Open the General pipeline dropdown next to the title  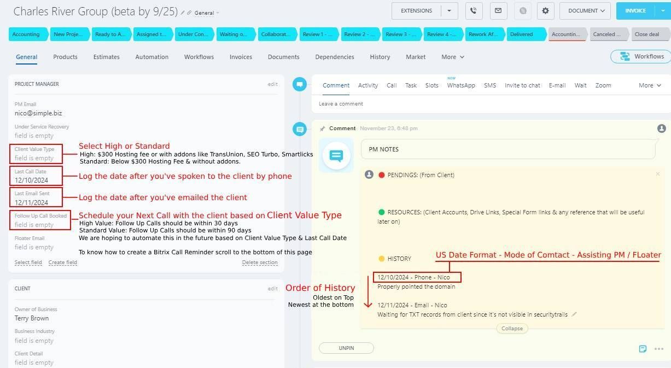click(x=207, y=13)
